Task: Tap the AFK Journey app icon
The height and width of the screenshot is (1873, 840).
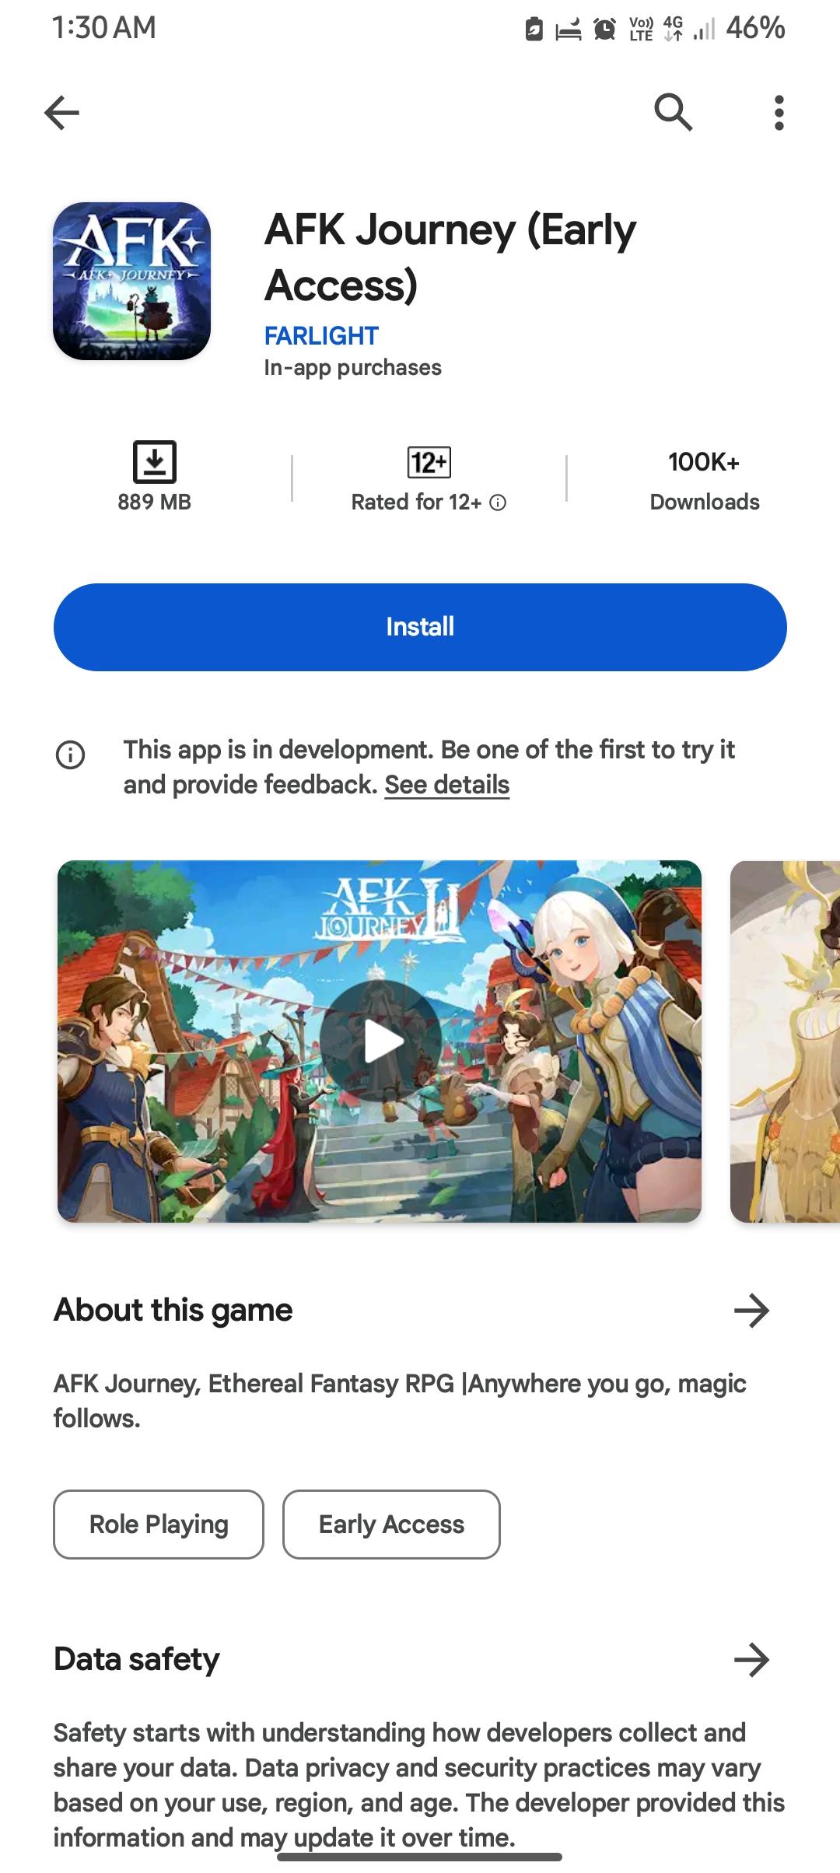Action: coord(132,281)
